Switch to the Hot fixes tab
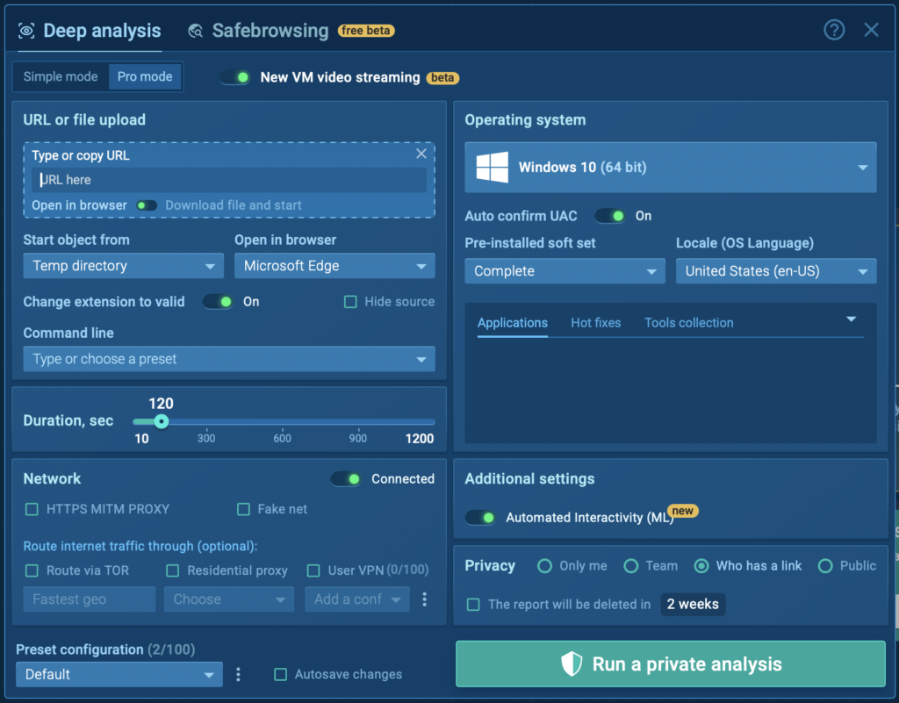This screenshot has width=899, height=703. click(595, 323)
